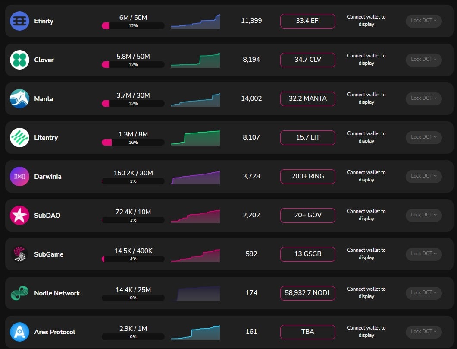
Task: Select the Efinity project name
Action: 44,21
